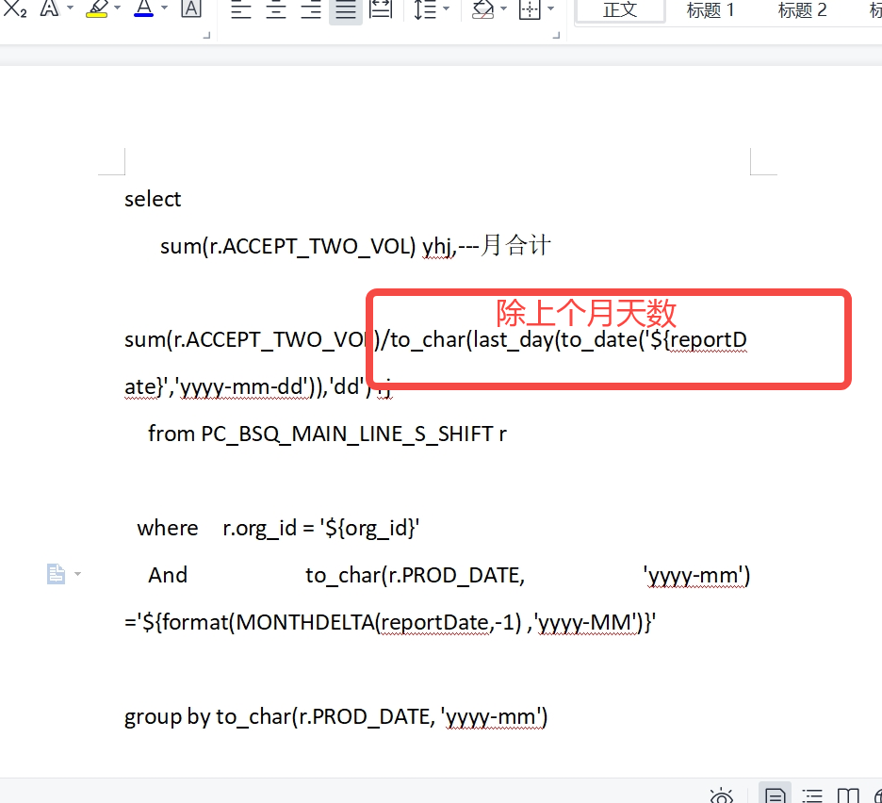Align text left
882x803 pixels.
[x=240, y=9]
